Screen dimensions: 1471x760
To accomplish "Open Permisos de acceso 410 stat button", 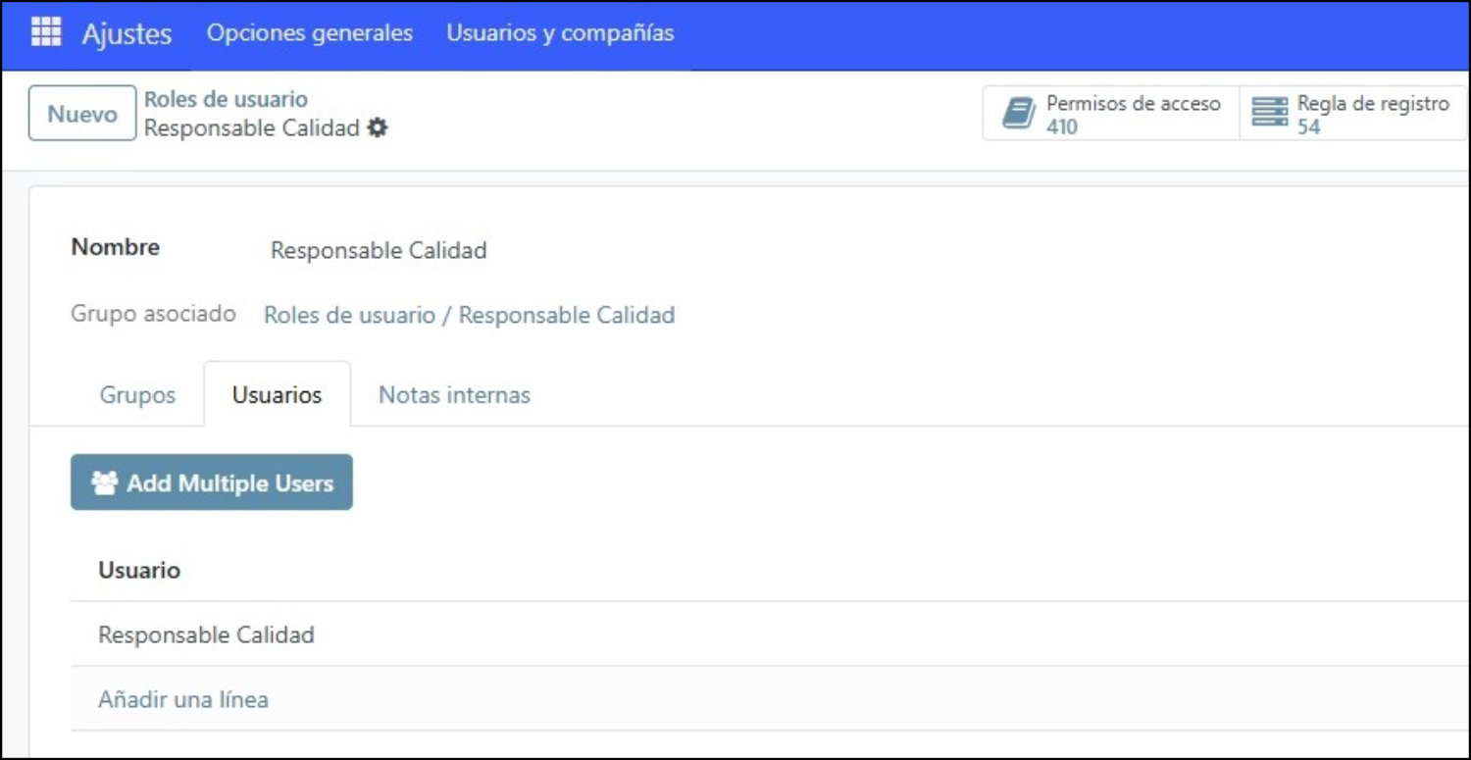I will [x=1111, y=114].
